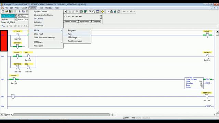219x123 pixels.
Task: Select the TON Timer On Delay block
Action: pos(194,83)
